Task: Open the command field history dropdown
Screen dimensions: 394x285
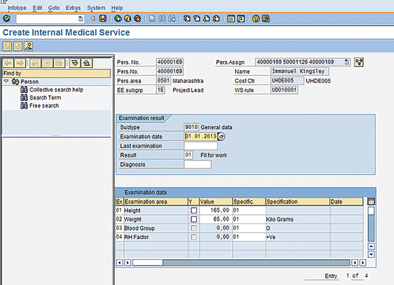Action: tap(80, 19)
